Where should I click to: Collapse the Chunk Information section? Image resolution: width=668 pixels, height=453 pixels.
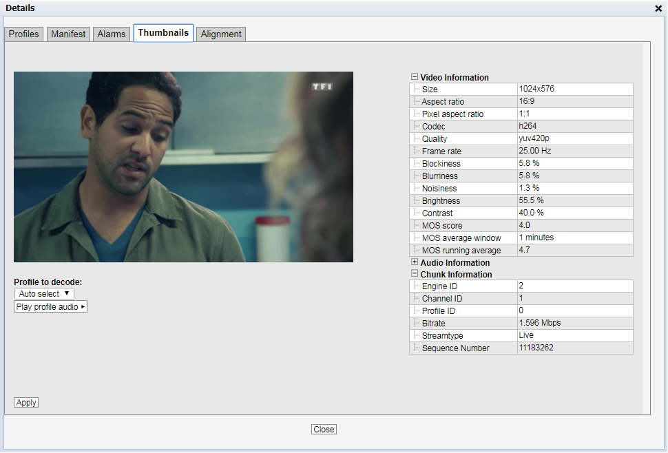tap(415, 274)
